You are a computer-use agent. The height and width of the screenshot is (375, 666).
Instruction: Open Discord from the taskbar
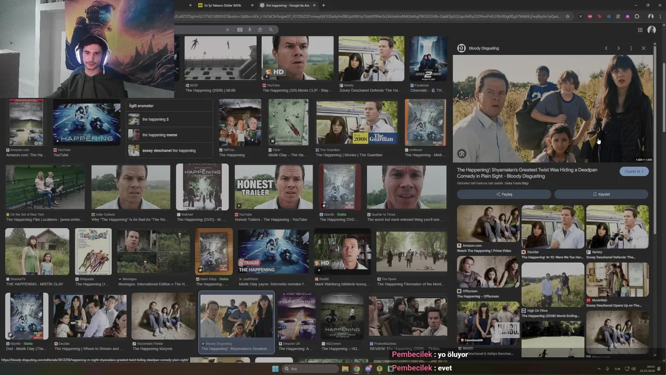(x=368, y=369)
